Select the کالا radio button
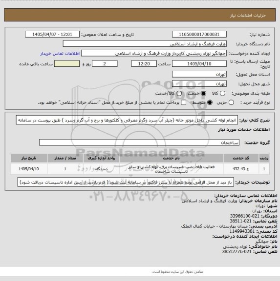This screenshot has width=280, height=281. [x=222, y=93]
